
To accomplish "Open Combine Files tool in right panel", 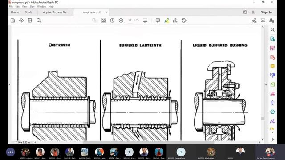I will 273,75.
